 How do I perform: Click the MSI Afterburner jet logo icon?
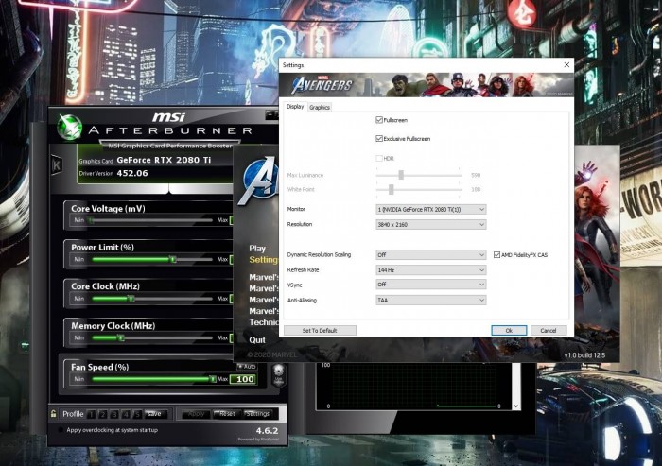[70, 127]
